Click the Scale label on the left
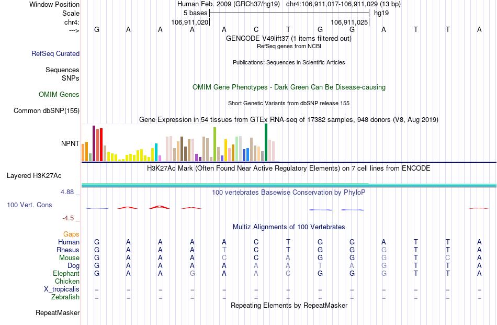Image resolution: width=497 pixels, height=325 pixels. coord(71,13)
